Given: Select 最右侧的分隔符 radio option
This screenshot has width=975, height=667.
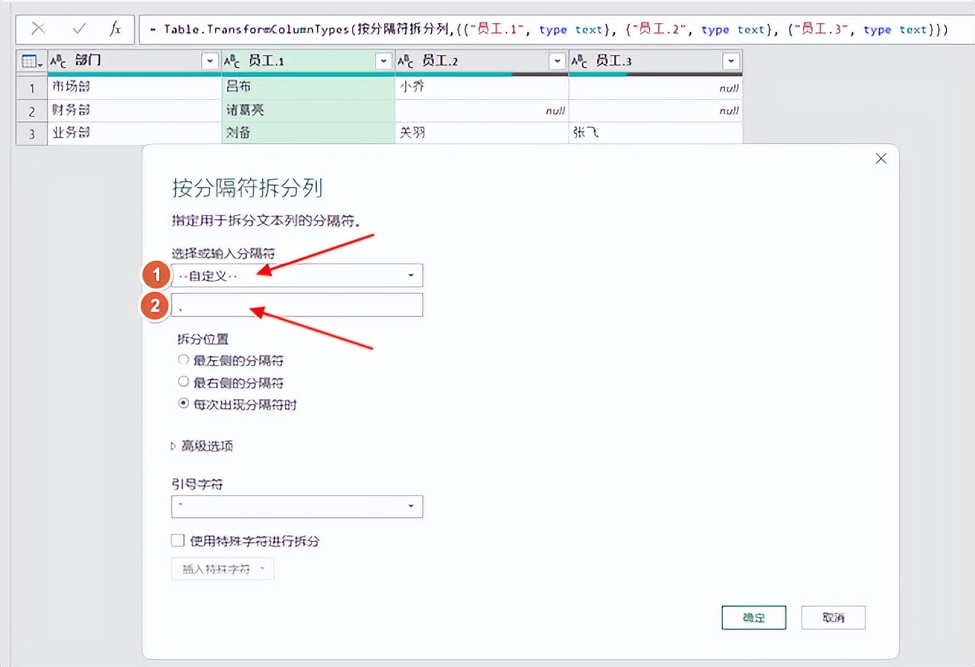Looking at the screenshot, I should pos(184,382).
